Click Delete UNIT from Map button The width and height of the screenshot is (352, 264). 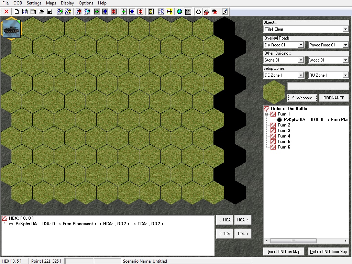(x=328, y=252)
